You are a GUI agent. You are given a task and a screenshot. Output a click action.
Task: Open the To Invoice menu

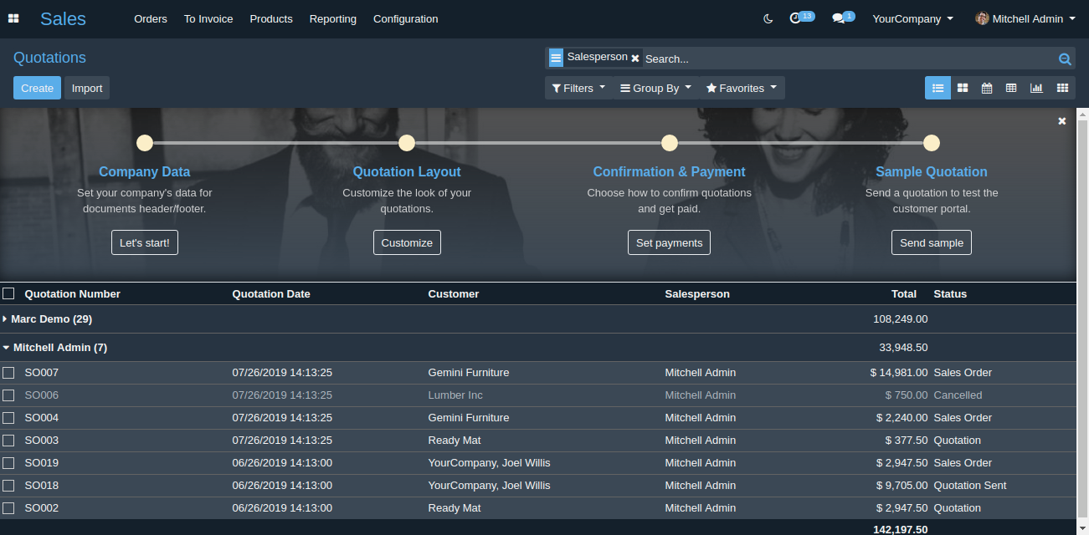[208, 18]
